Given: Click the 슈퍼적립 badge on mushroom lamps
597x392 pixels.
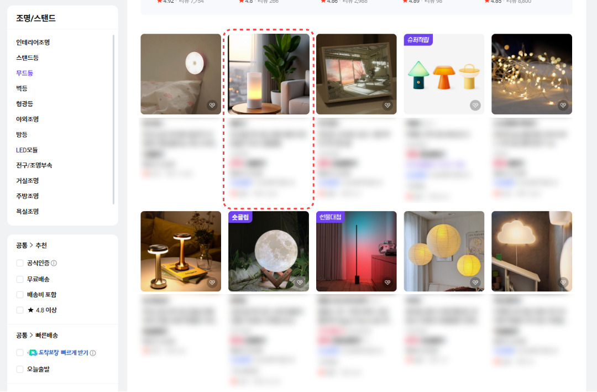Looking at the screenshot, I should [x=418, y=40].
